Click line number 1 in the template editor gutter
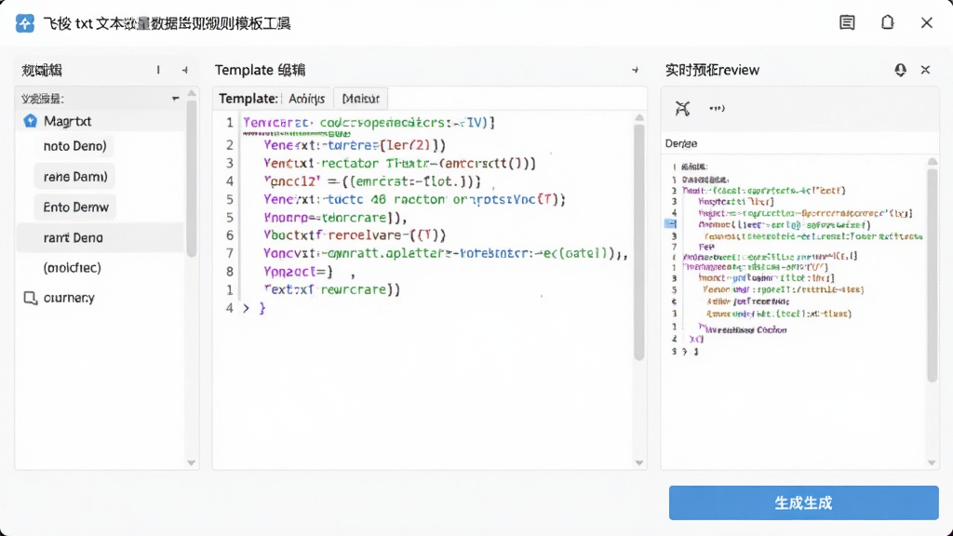Image resolution: width=953 pixels, height=536 pixels. tap(230, 123)
